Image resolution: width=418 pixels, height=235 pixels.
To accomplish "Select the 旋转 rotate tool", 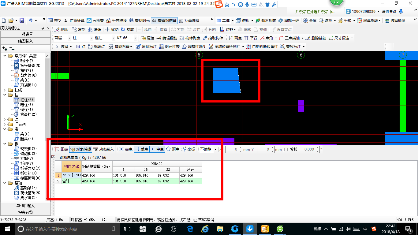I will click(x=127, y=30).
